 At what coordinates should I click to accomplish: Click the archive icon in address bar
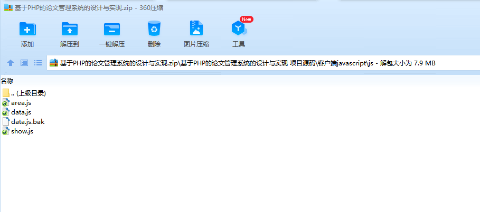click(x=53, y=63)
